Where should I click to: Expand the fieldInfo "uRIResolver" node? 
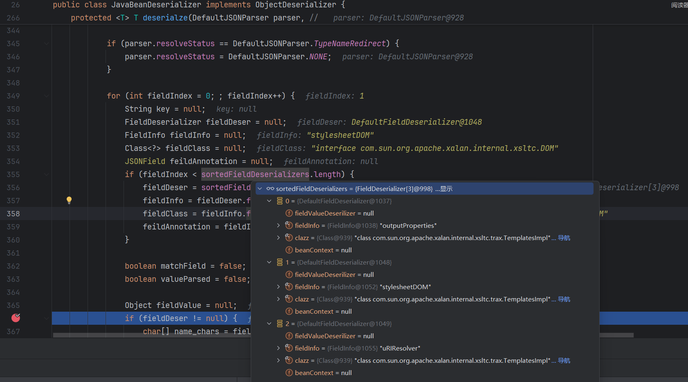click(x=279, y=348)
